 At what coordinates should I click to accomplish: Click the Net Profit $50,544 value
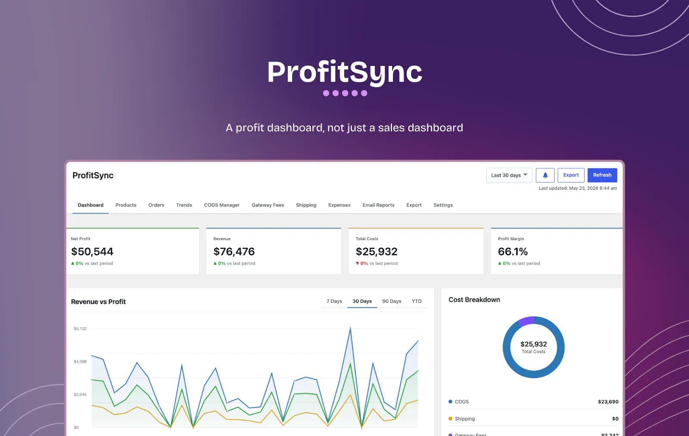coord(92,252)
